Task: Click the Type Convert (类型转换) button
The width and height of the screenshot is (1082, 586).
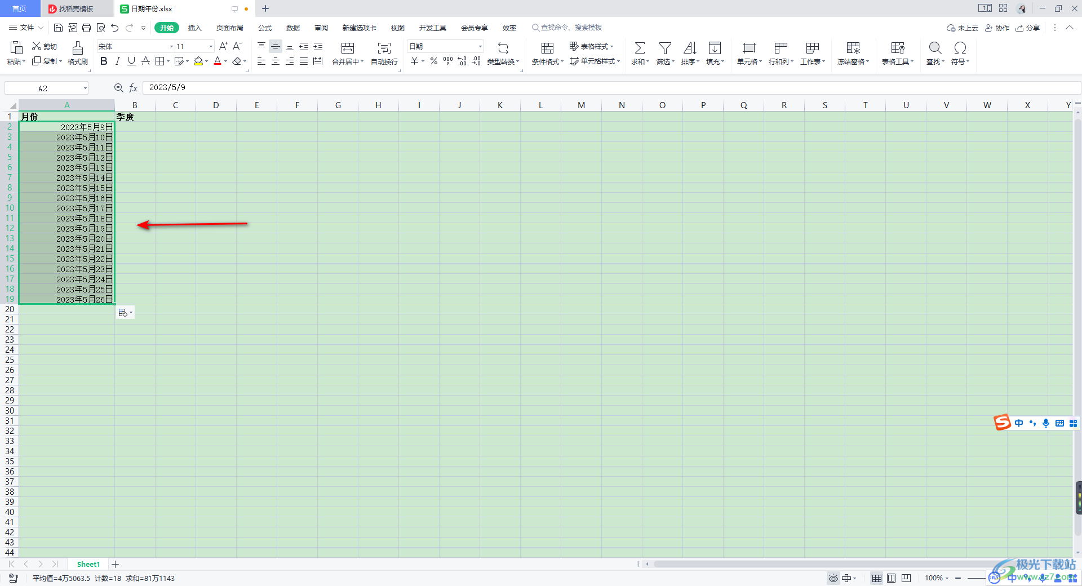Action: pyautogui.click(x=503, y=54)
